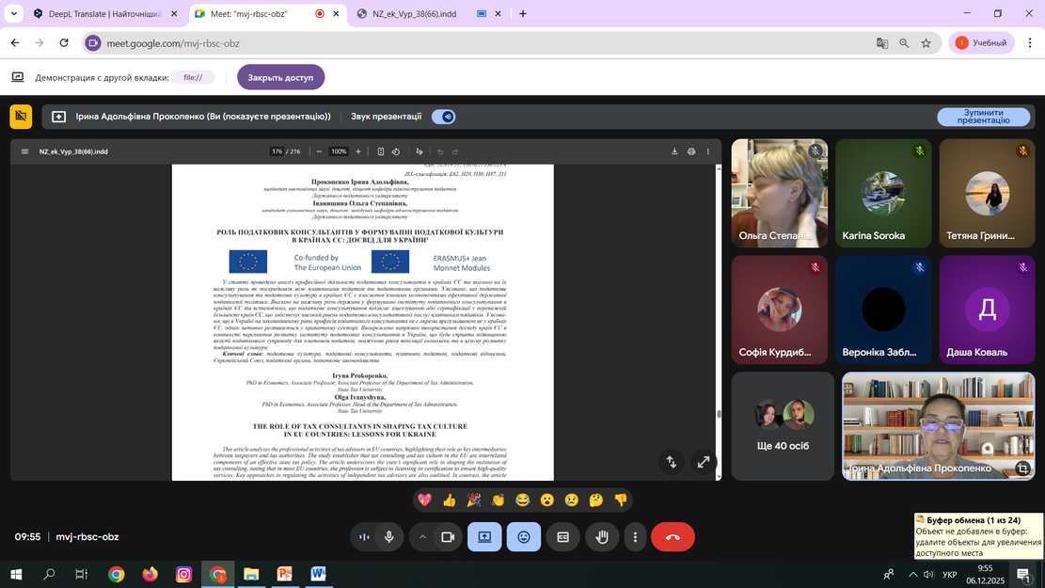This screenshot has width=1045, height=588.
Task: Mute the microphone
Action: [x=388, y=536]
